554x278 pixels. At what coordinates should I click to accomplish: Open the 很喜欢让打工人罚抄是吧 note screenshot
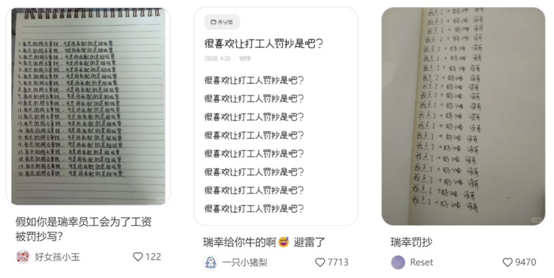tap(275, 116)
